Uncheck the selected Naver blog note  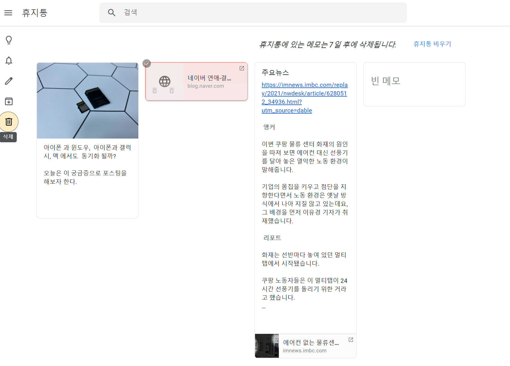pyautogui.click(x=147, y=63)
